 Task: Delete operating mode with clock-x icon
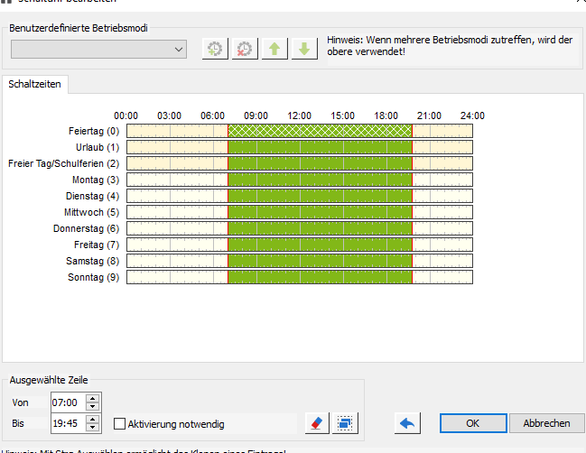tap(245, 49)
